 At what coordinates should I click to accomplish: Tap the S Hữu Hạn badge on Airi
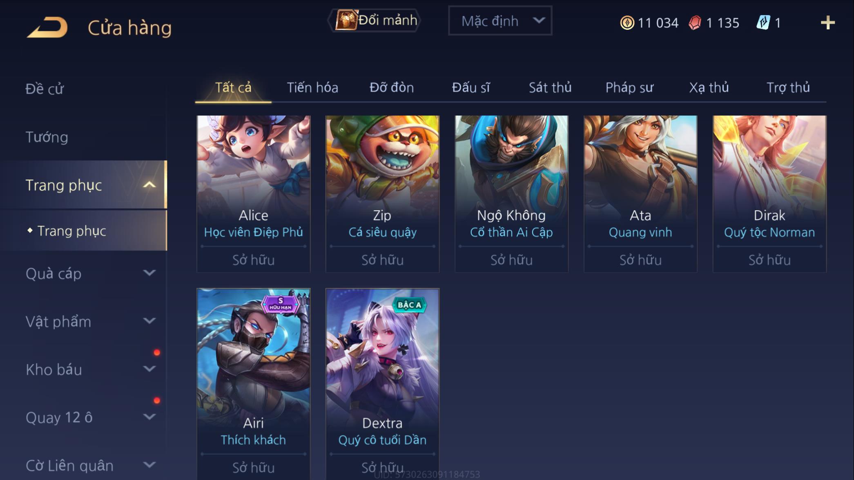click(x=281, y=304)
